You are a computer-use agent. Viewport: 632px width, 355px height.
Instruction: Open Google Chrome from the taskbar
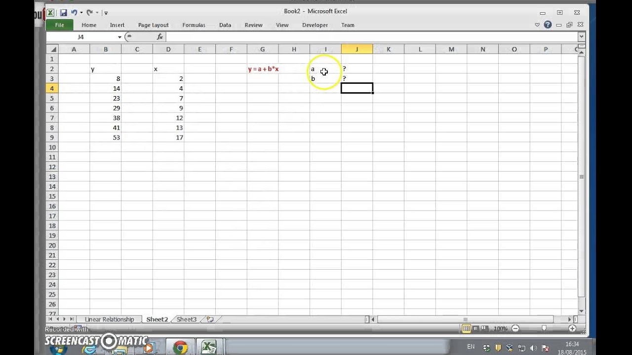(180, 348)
